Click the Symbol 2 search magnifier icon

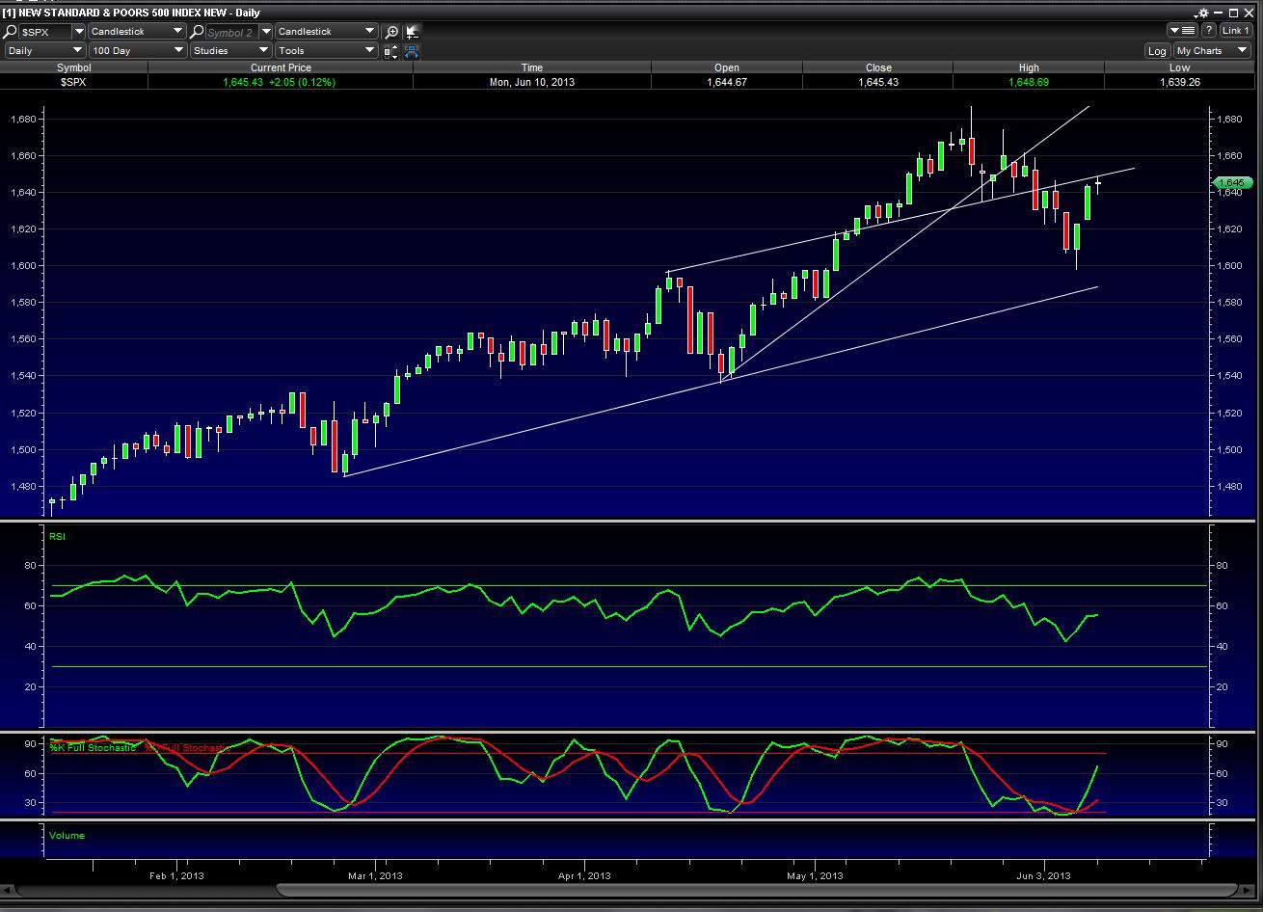tap(198, 32)
